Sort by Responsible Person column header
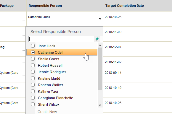 pos(45,6)
